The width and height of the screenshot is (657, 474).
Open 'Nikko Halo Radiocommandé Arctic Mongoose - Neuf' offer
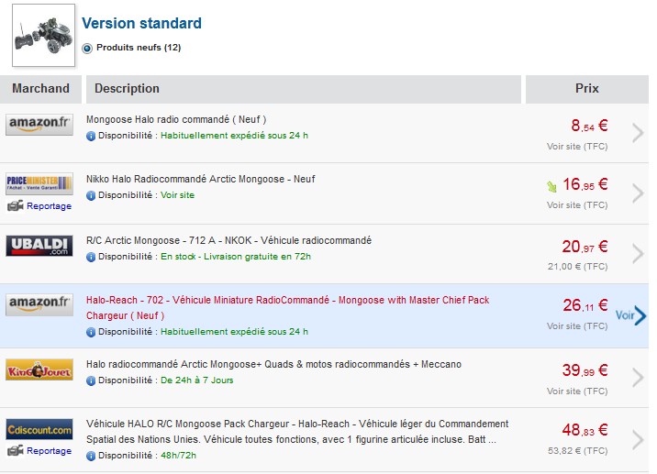click(201, 179)
